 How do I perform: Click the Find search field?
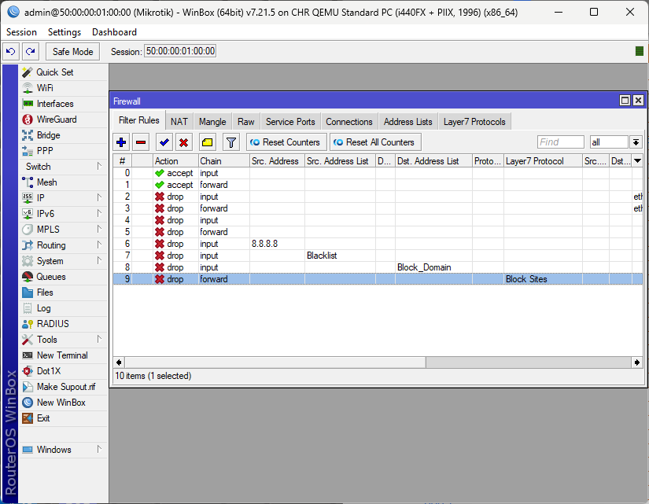[560, 142]
